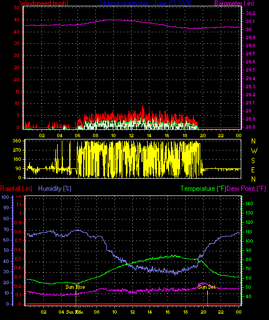
Task: Click the "100" humidity axis value
Action: coord(5,197)
